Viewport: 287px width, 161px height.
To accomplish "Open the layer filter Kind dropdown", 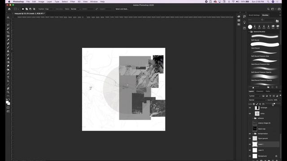I will pos(255,96).
